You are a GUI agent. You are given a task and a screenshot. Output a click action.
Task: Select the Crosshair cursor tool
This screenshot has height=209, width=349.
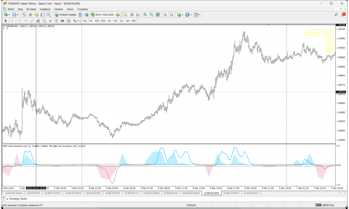(x=12, y=21)
